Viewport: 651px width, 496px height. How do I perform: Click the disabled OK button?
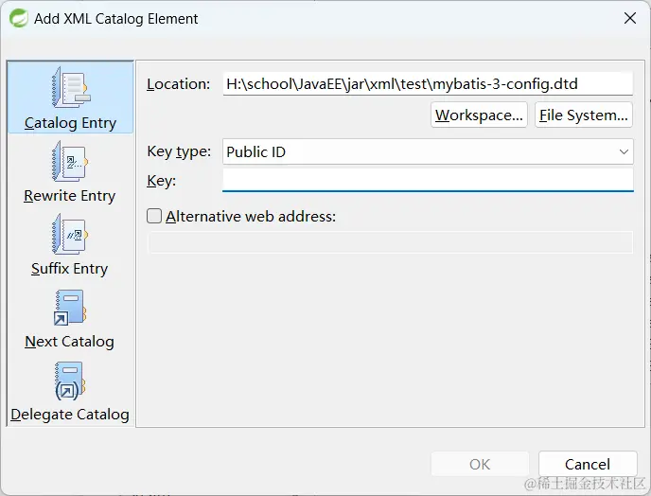tap(480, 464)
